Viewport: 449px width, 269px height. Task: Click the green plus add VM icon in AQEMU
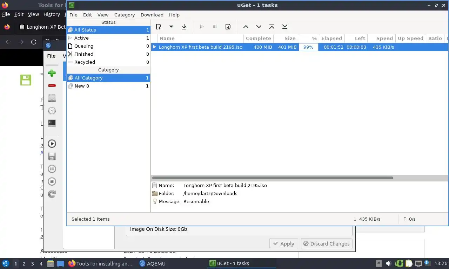[x=52, y=73]
